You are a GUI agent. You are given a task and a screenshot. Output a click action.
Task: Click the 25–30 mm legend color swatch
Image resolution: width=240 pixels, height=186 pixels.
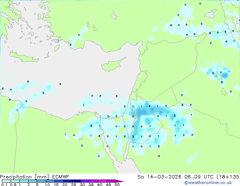pos(76,181)
